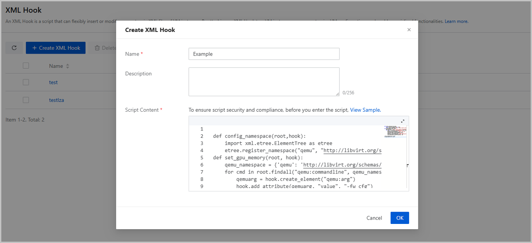Open the Learn more link
The image size is (532, 243).
456,21
